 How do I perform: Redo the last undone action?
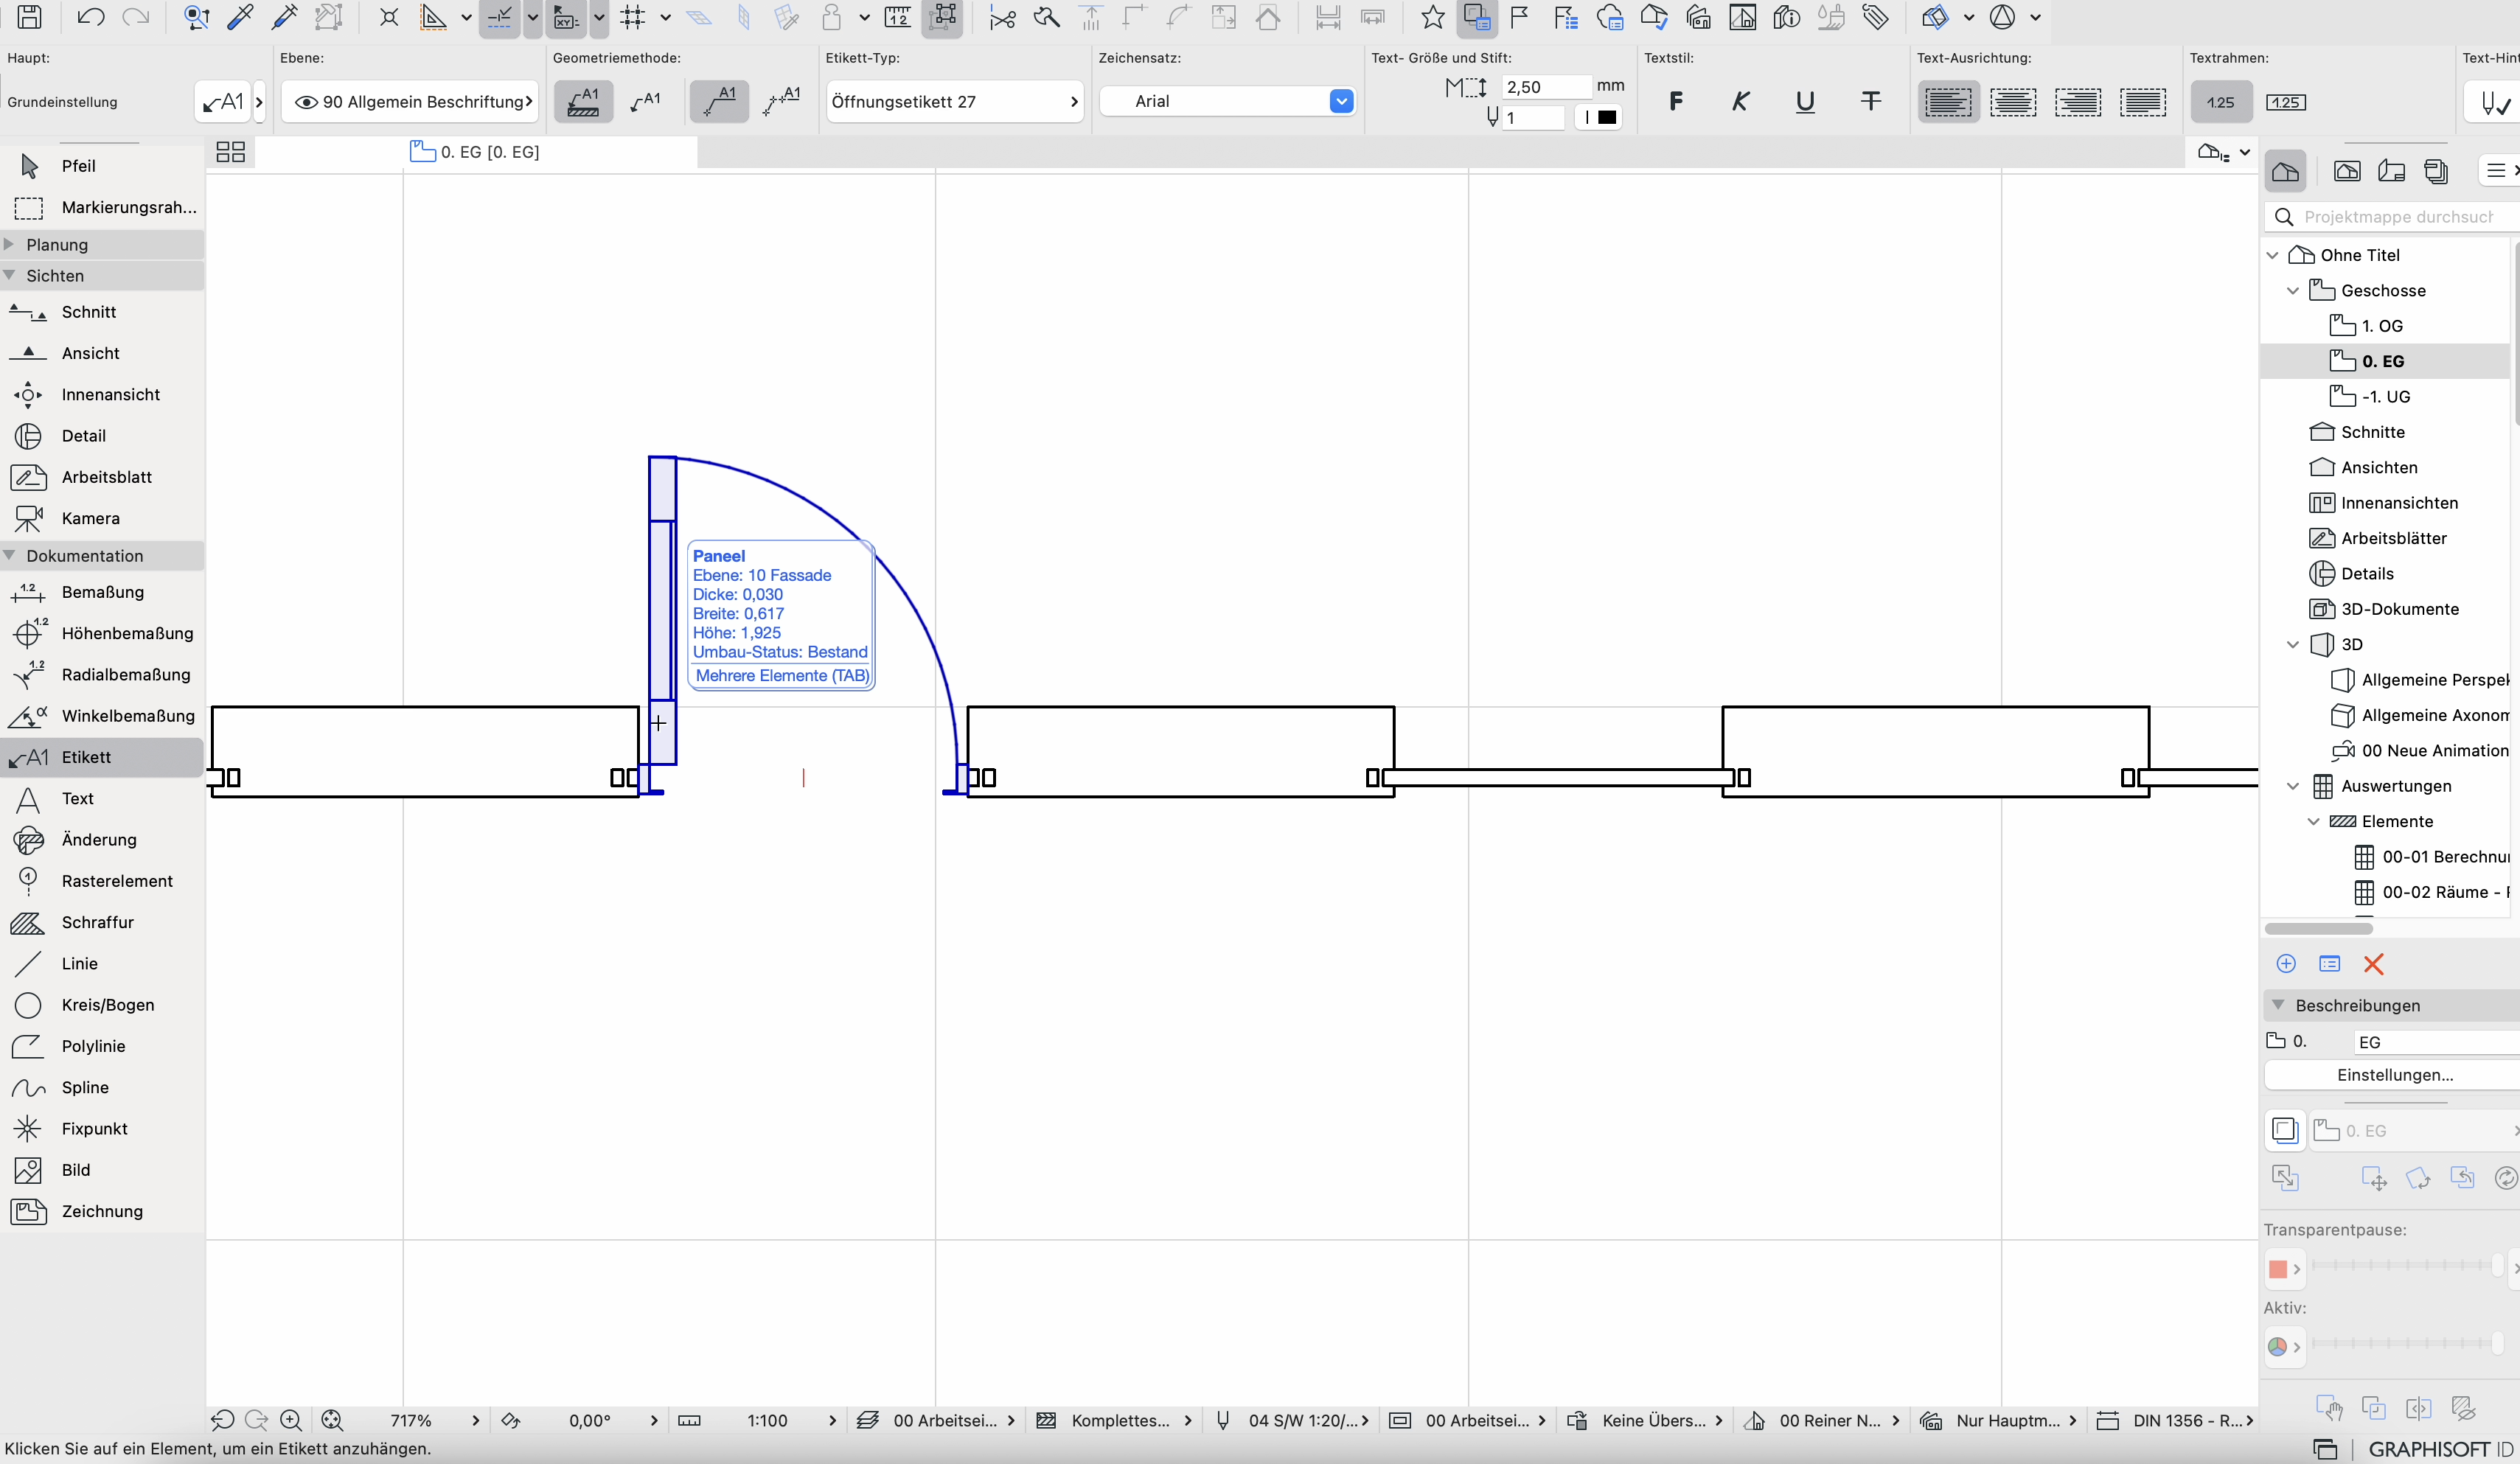click(x=135, y=17)
